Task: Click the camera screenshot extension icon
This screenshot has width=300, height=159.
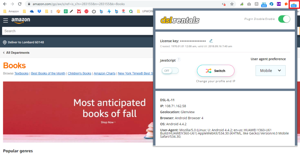Action: coord(249,4)
